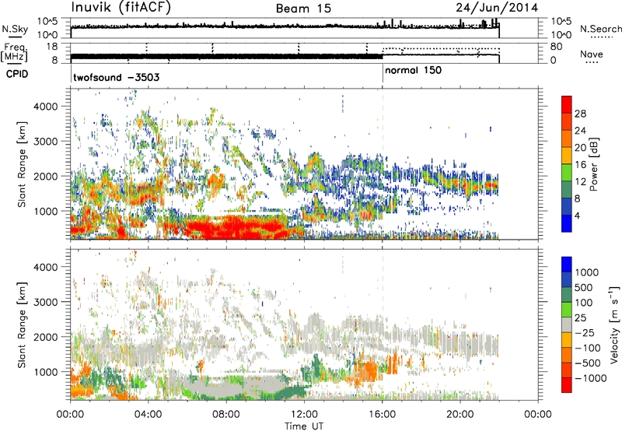This screenshot has width=622, height=431.
Task: Click the '08:00' time tick label
Action: (226, 415)
